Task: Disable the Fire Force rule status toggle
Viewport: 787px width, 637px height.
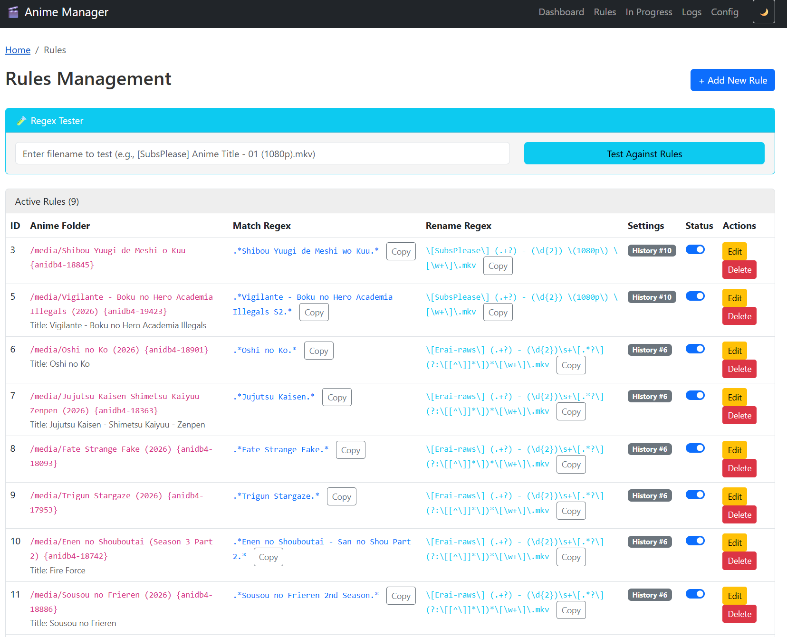Action: tap(695, 541)
